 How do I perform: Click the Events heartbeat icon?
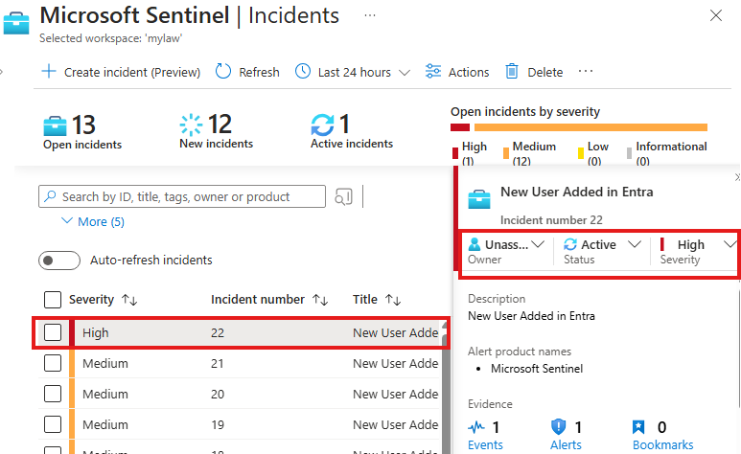(476, 427)
